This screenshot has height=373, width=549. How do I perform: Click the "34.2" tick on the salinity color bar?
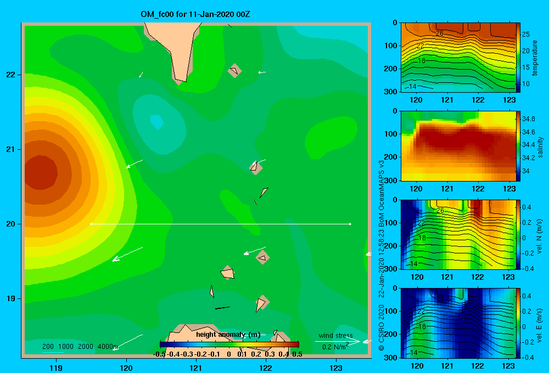(528, 158)
